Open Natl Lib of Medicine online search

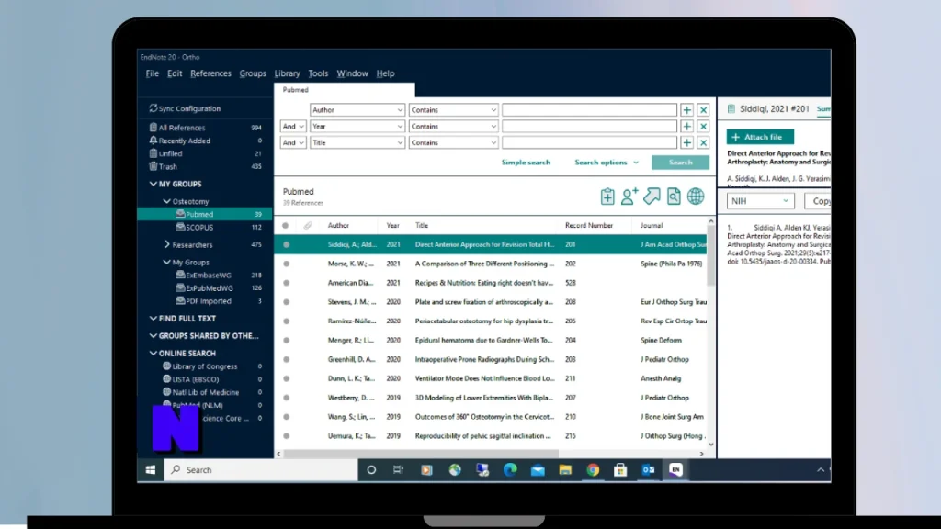coord(206,393)
